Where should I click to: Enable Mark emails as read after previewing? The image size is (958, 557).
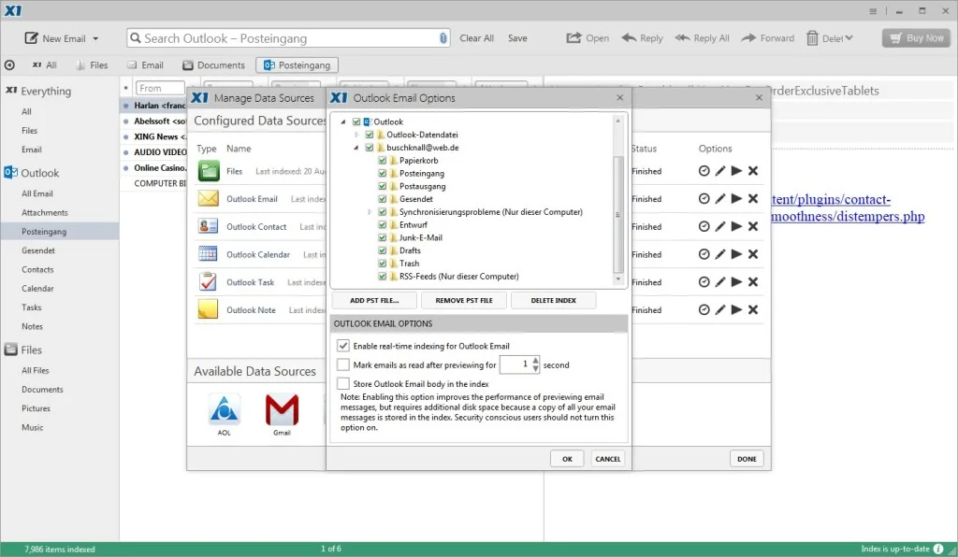[343, 364]
